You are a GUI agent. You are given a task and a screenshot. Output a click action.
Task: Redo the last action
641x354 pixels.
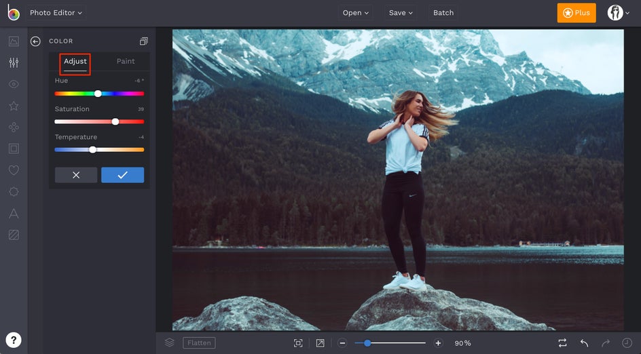pyautogui.click(x=606, y=343)
